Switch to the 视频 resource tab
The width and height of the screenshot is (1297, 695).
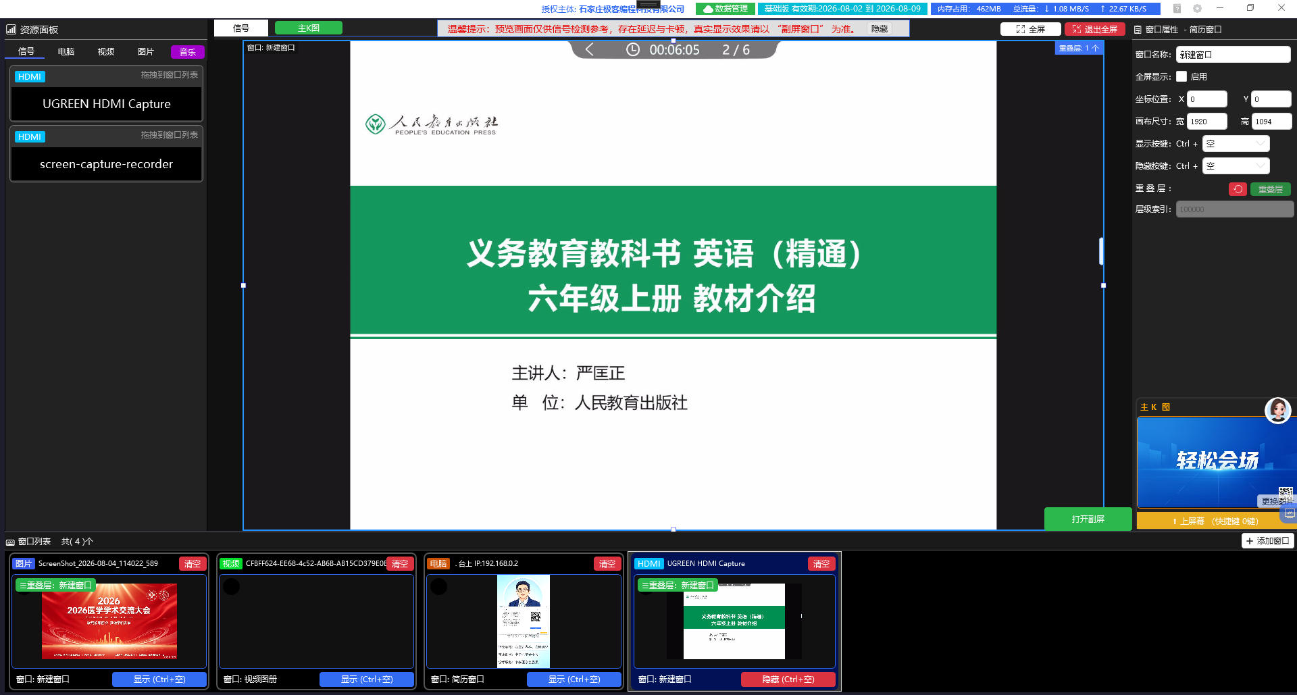[106, 52]
